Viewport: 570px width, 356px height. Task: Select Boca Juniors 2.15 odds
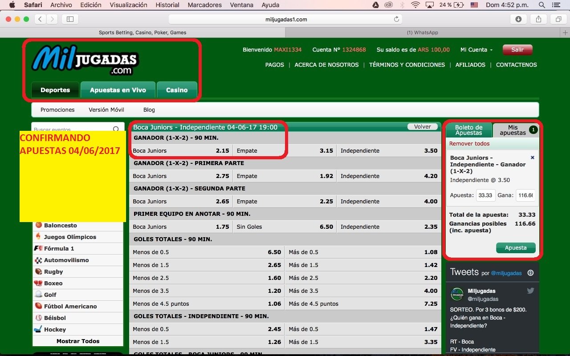[x=181, y=150]
